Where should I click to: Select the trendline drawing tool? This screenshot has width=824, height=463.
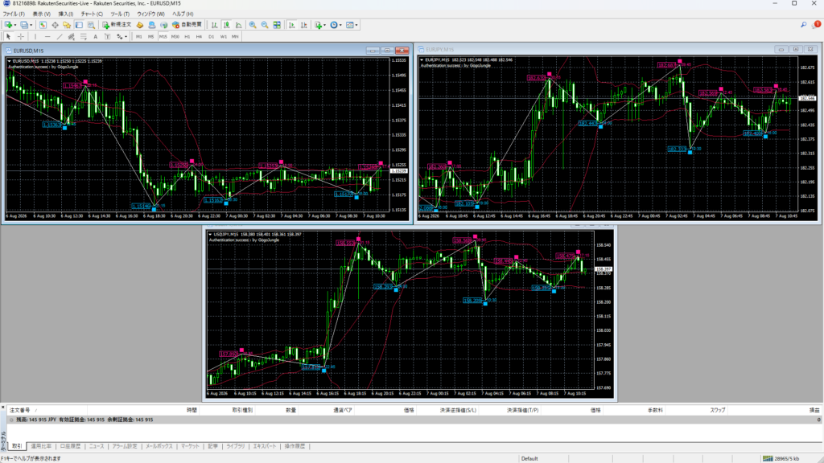(x=60, y=37)
